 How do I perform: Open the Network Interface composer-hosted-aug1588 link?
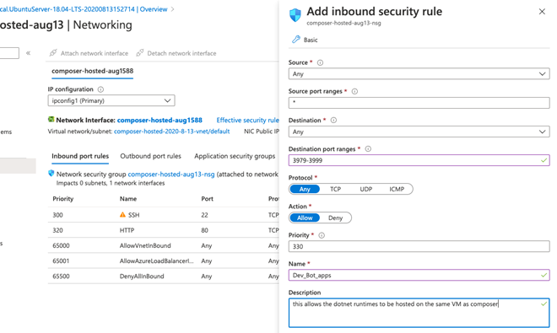click(x=160, y=120)
